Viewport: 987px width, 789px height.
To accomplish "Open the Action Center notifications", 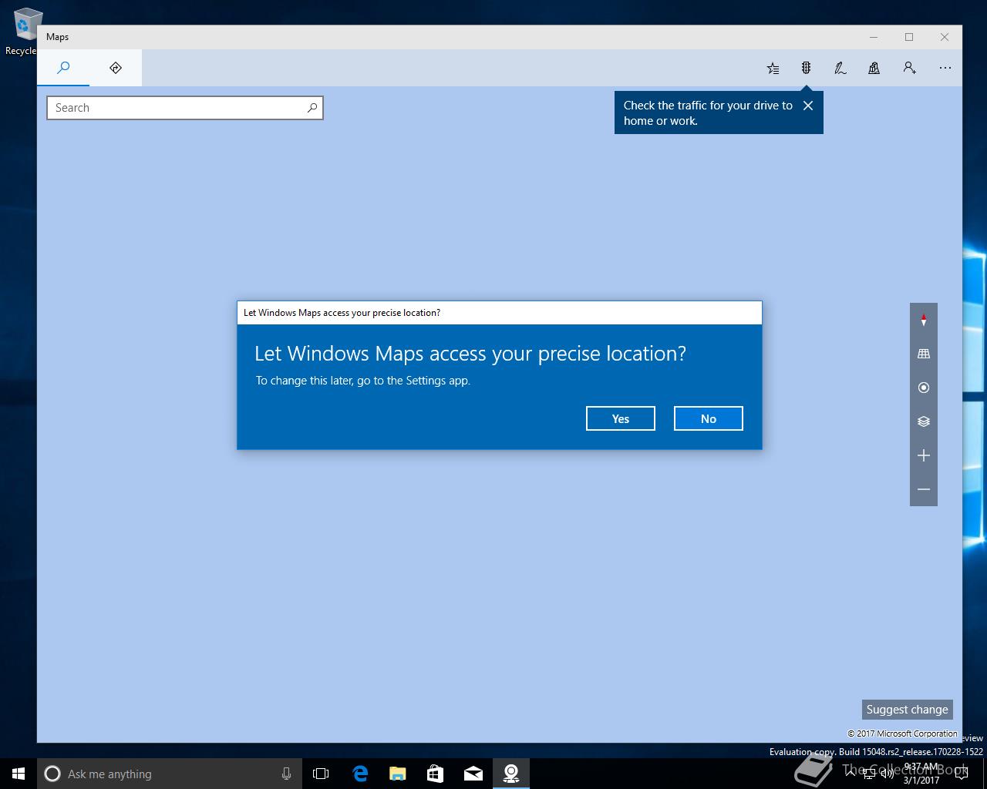I will coord(961,774).
